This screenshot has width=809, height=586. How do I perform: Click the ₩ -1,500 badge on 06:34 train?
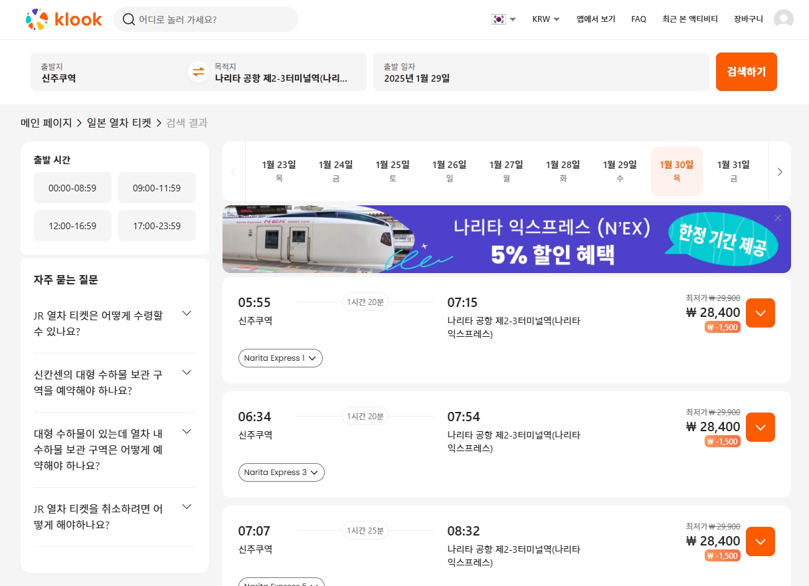point(723,441)
